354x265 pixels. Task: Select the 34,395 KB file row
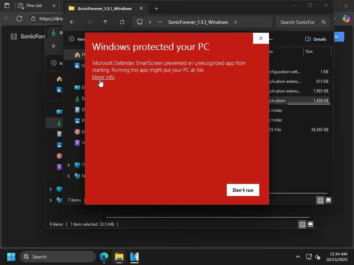pyautogui.click(x=299, y=130)
